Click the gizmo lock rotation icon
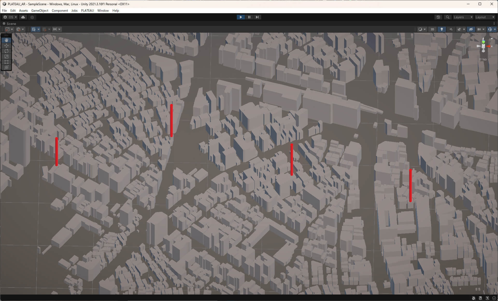 [492, 39]
